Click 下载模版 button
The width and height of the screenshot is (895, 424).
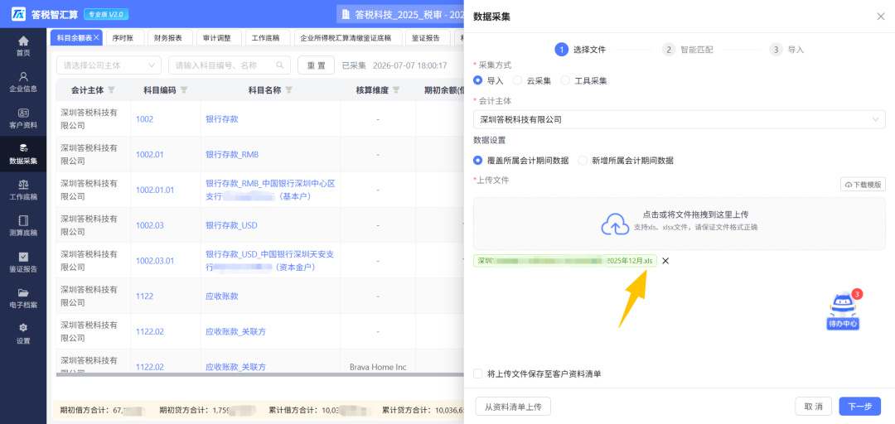863,185
